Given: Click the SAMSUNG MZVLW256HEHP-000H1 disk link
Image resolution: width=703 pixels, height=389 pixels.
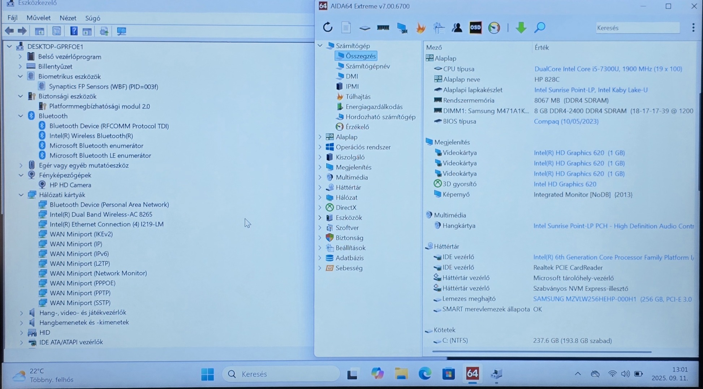Looking at the screenshot, I should (612, 299).
